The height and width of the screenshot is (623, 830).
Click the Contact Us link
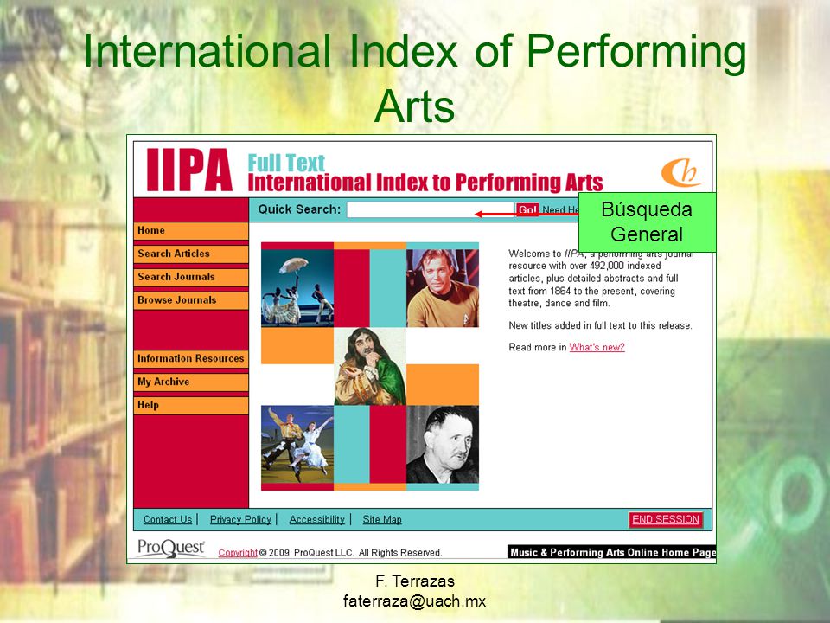click(167, 520)
